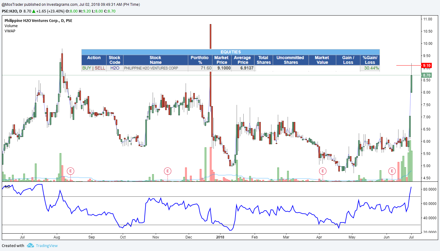Screen dimensions: 440x251
Task: Click the first earnings 'E' marker near August
Action: pyautogui.click(x=71, y=171)
